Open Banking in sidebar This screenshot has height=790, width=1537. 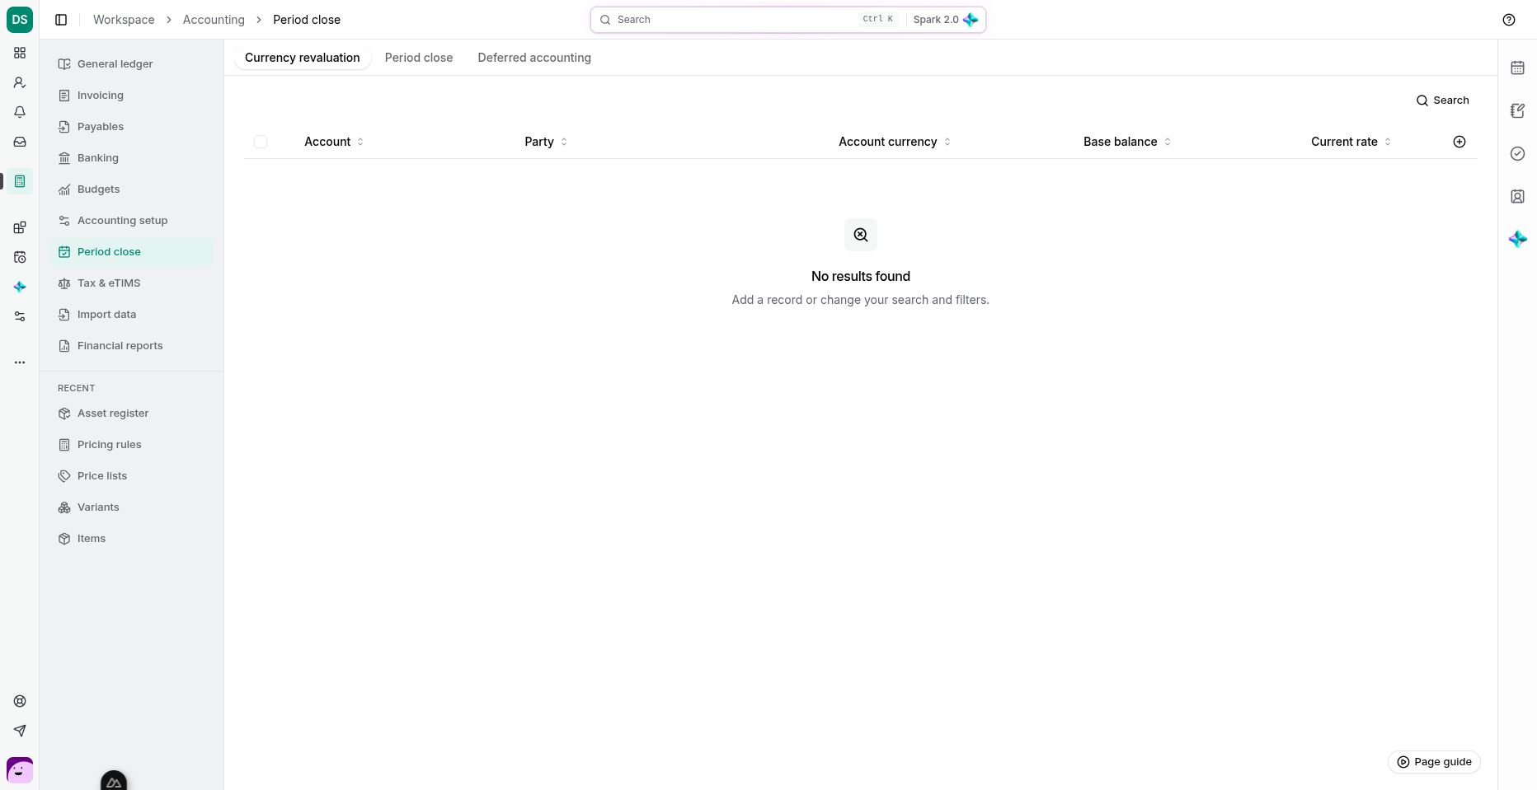(131, 158)
